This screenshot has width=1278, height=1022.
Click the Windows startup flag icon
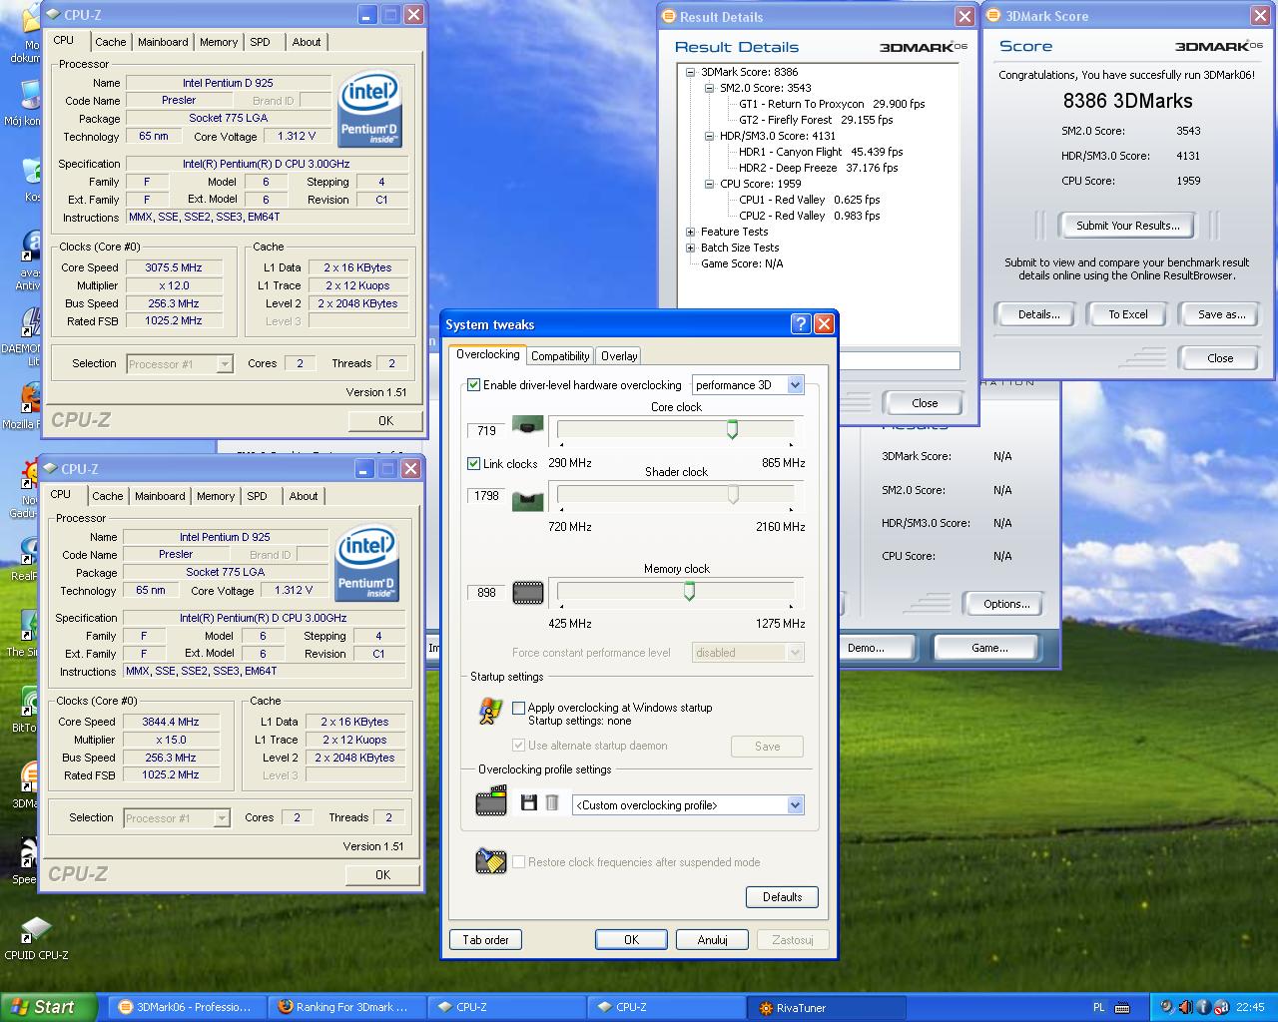tap(489, 711)
